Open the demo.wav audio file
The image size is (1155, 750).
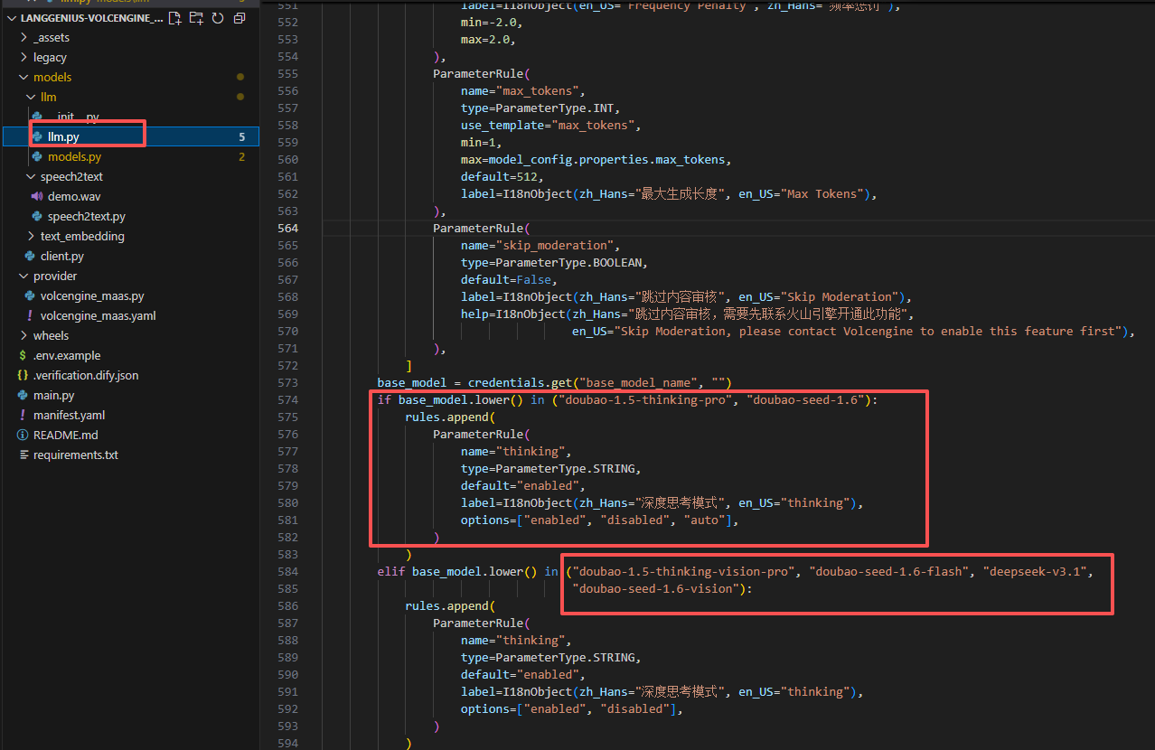click(x=74, y=196)
